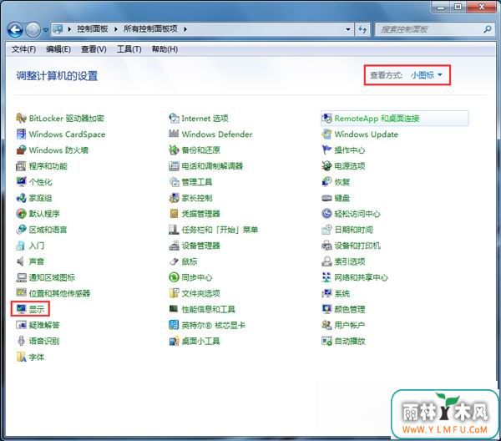Open recent pages dropdown beside Forward button

click(46, 30)
